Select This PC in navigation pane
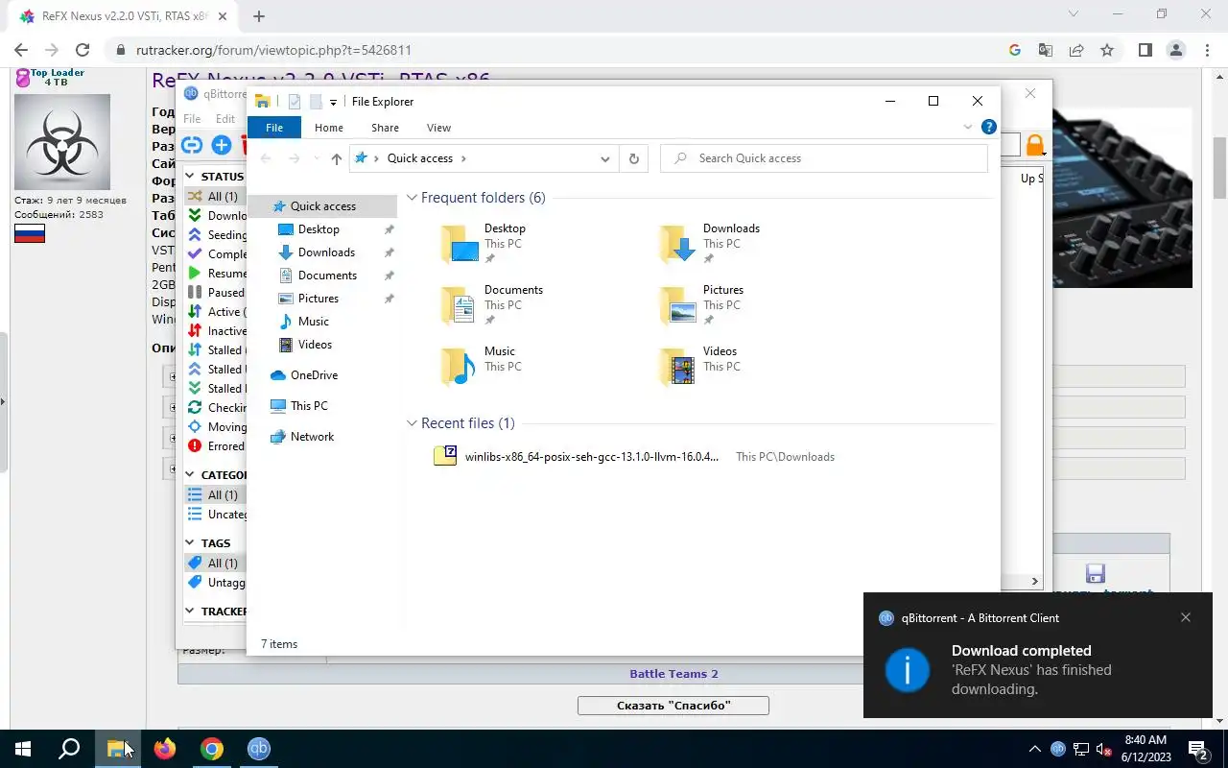1228x768 pixels. (x=309, y=406)
